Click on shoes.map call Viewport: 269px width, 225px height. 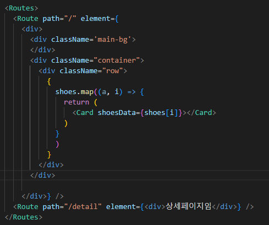pos(74,92)
